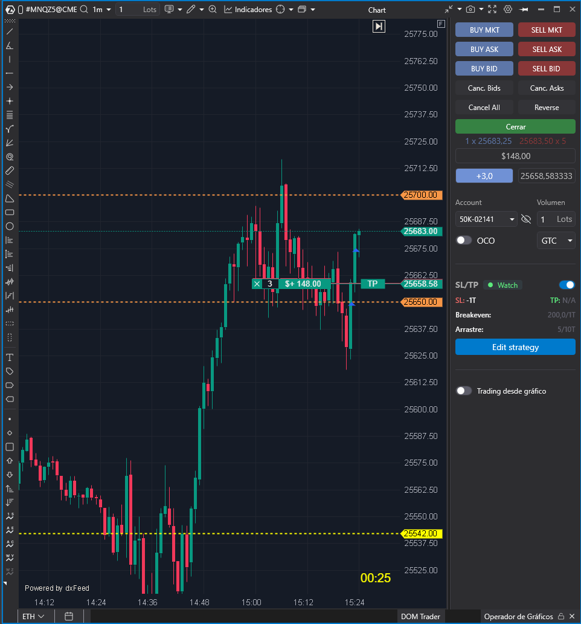
Task: Expand the crosshair mode dropdown arrow
Action: coord(291,9)
